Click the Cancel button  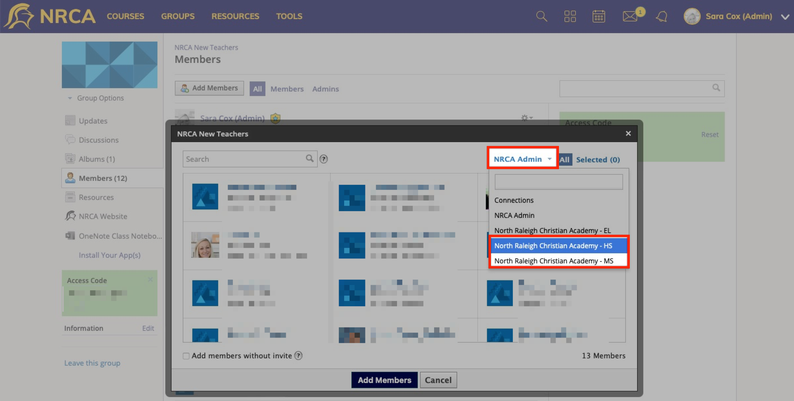[439, 380]
